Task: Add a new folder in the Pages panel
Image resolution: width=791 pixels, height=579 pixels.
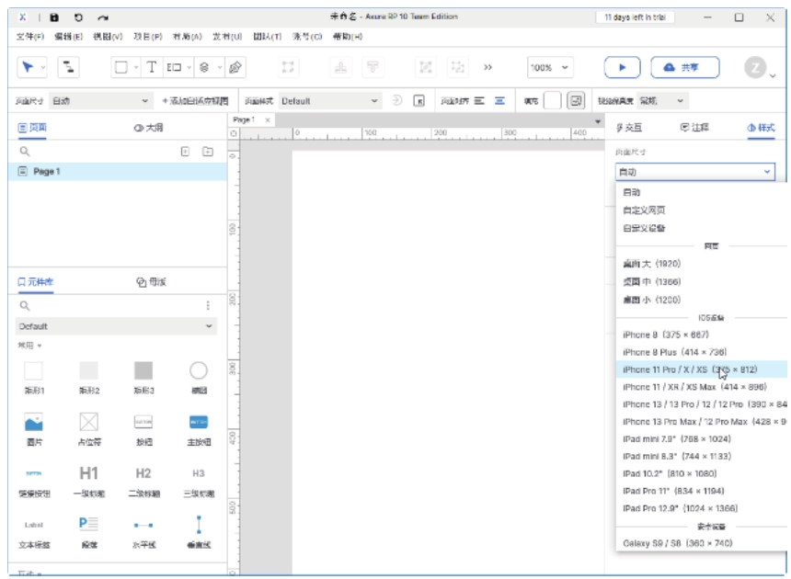Action: click(207, 151)
